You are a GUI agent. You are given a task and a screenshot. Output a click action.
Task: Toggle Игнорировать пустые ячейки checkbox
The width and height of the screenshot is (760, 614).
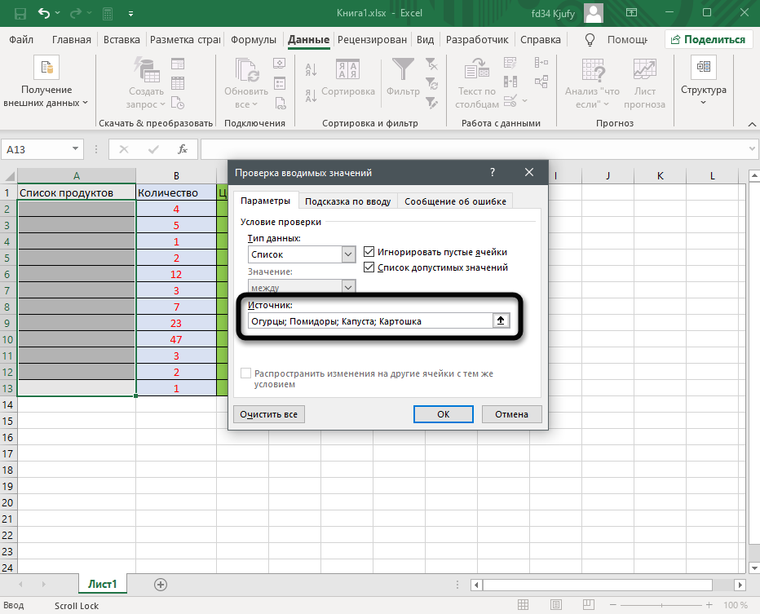click(369, 253)
